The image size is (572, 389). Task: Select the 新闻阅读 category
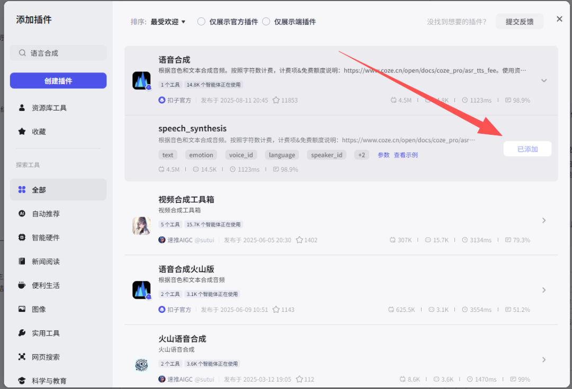pyautogui.click(x=58, y=262)
